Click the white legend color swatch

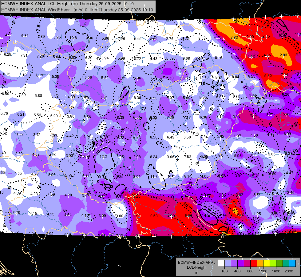click(x=221, y=263)
